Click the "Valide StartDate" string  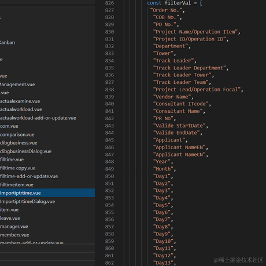coord(179,126)
